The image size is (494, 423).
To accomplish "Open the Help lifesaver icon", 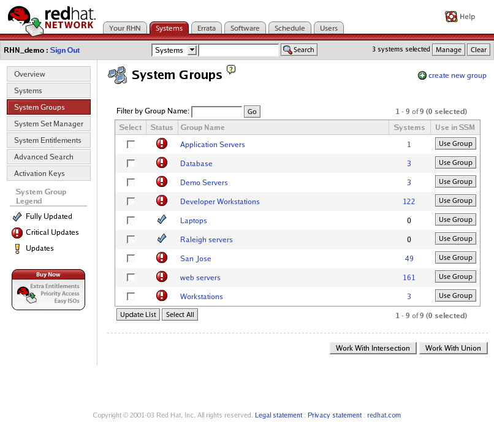I will pyautogui.click(x=451, y=17).
